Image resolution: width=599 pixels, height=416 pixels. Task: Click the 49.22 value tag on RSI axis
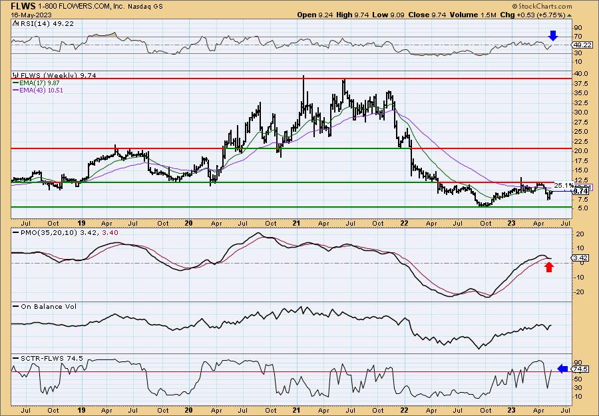click(x=582, y=45)
